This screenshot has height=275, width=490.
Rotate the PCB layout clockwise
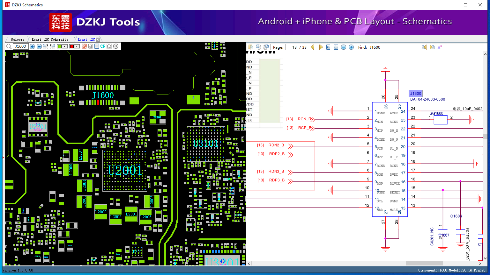46,46
